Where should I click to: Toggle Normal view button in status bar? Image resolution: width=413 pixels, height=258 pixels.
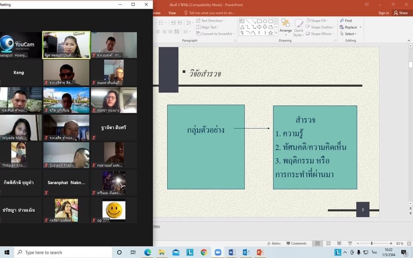pos(317,243)
